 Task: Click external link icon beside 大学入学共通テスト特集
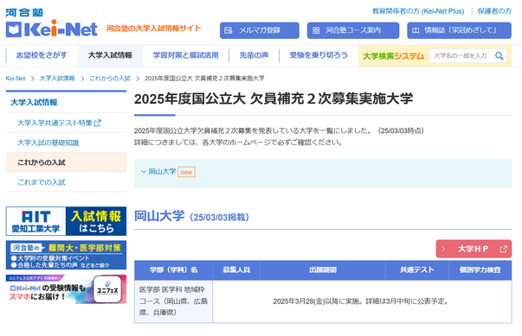pyautogui.click(x=97, y=124)
